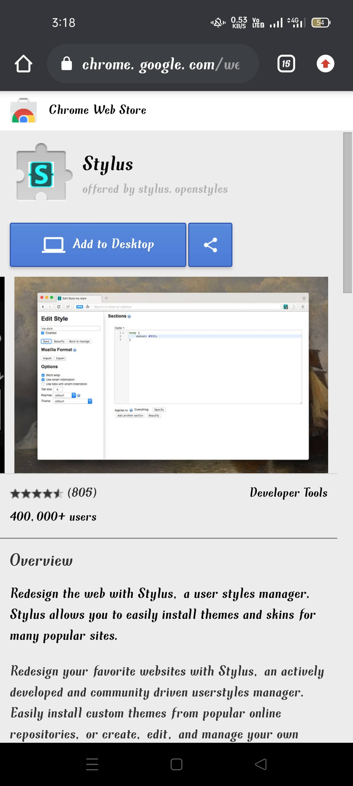Image resolution: width=353 pixels, height=786 pixels.
Task: Open the (805) reviews count
Action: [82, 493]
